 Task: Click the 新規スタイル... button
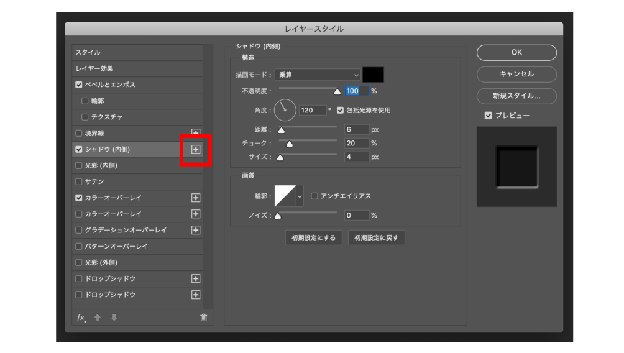coord(516,96)
